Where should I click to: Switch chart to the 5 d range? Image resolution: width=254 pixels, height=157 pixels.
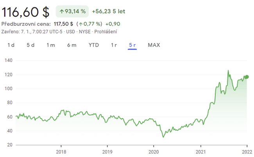(x=30, y=45)
